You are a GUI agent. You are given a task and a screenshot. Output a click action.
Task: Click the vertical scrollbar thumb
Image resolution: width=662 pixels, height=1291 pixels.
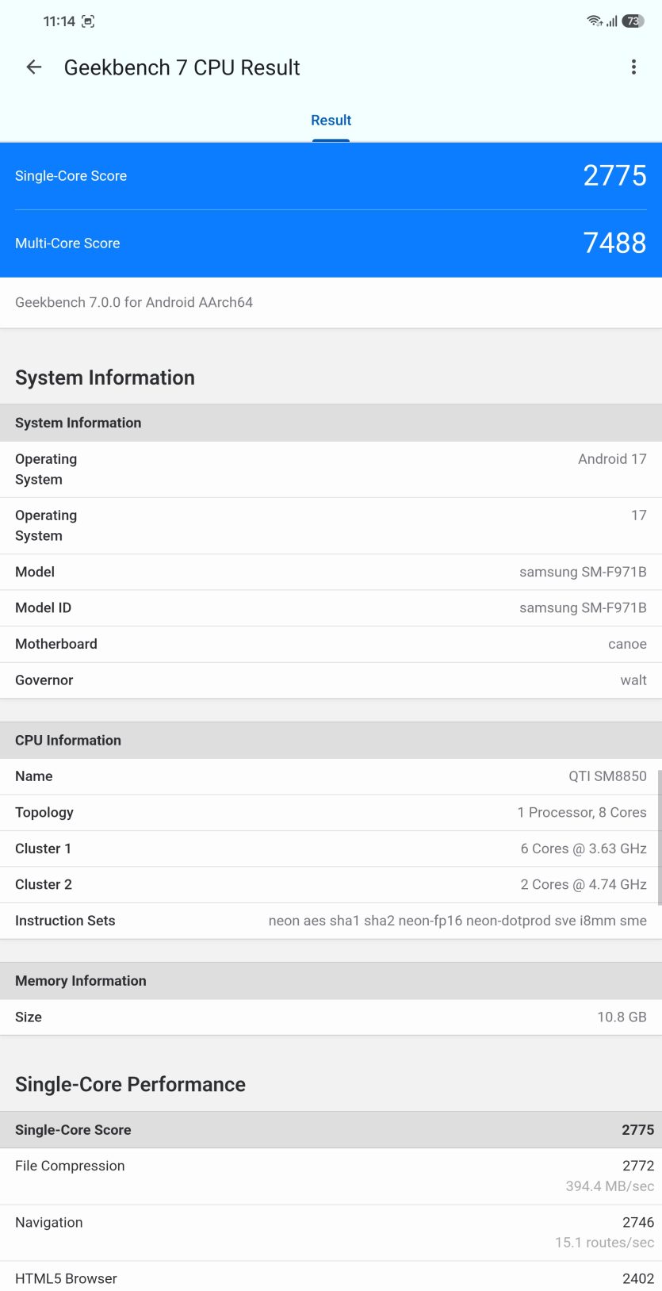point(659,837)
